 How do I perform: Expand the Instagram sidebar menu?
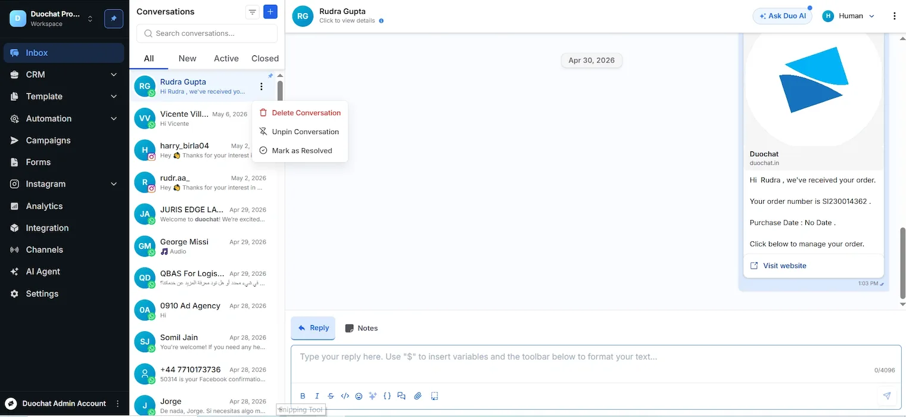pyautogui.click(x=64, y=184)
